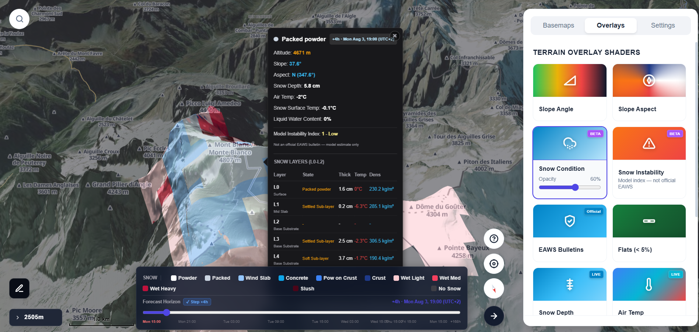The image size is (699, 332).
Task: Enable the Flats (< 5%) overlay
Action: coord(649,233)
